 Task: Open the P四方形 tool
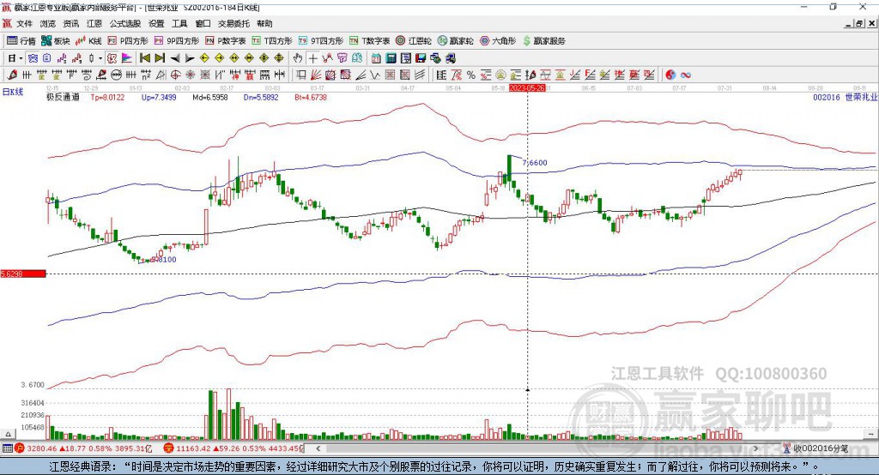click(128, 41)
